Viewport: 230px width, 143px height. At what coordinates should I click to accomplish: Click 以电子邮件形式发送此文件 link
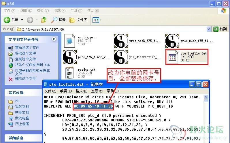click(x=32, y=72)
